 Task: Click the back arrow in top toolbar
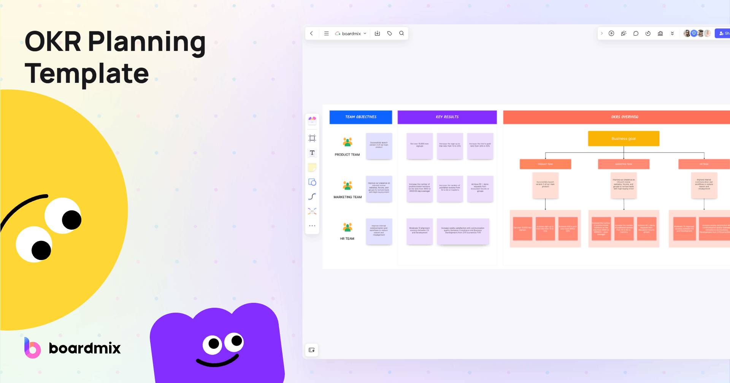click(311, 33)
